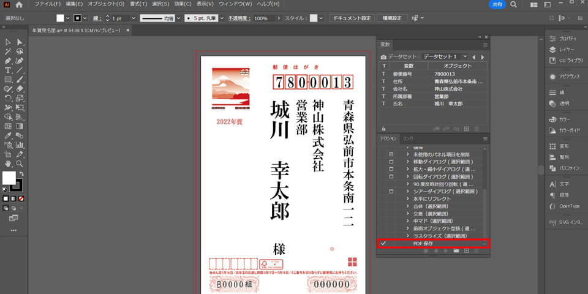The image size is (588, 294).
Task: Switch to the リンク tab
Action: click(x=408, y=139)
